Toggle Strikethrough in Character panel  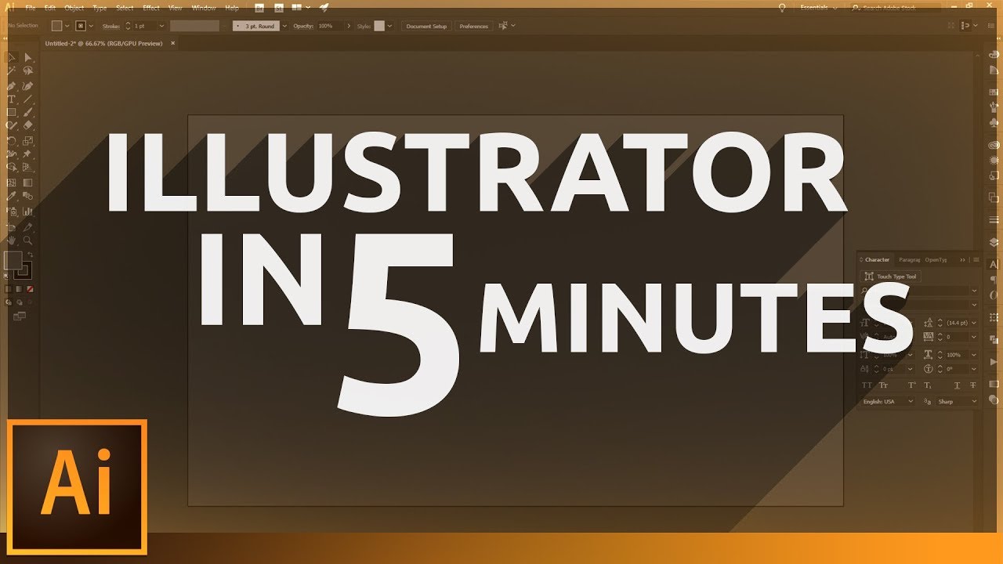coord(972,385)
